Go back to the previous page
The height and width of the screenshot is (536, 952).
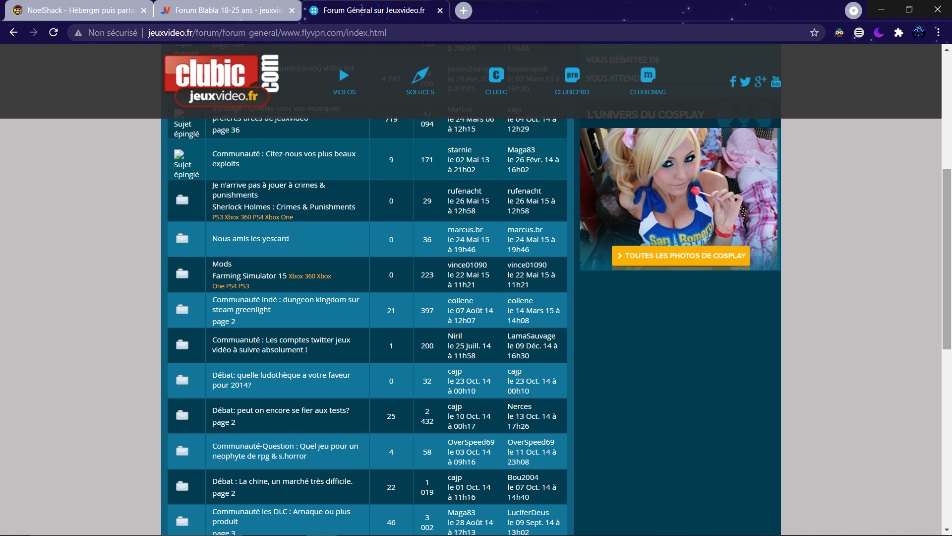click(x=14, y=33)
